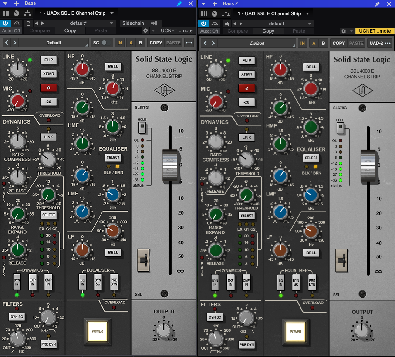Image resolution: width=395 pixels, height=357 pixels.
Task: Click the FLIP button in Bass plugin
Action: click(49, 60)
